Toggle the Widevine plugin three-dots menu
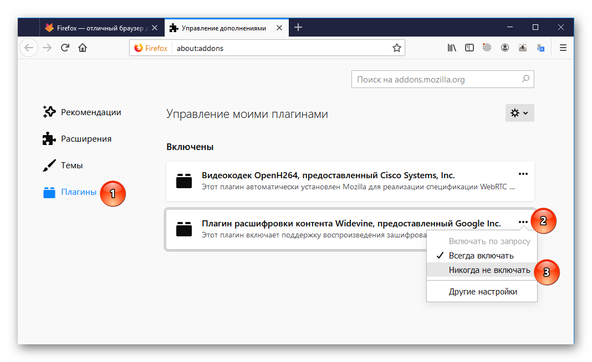 coord(523,222)
